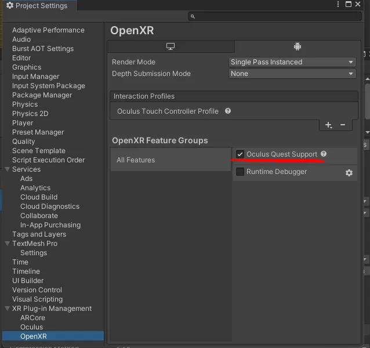Select Physics 2D settings
This screenshot has height=348, width=370.
pyautogui.click(x=30, y=114)
